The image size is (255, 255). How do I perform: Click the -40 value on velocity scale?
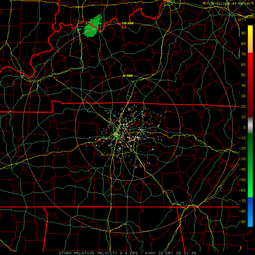[243, 169]
